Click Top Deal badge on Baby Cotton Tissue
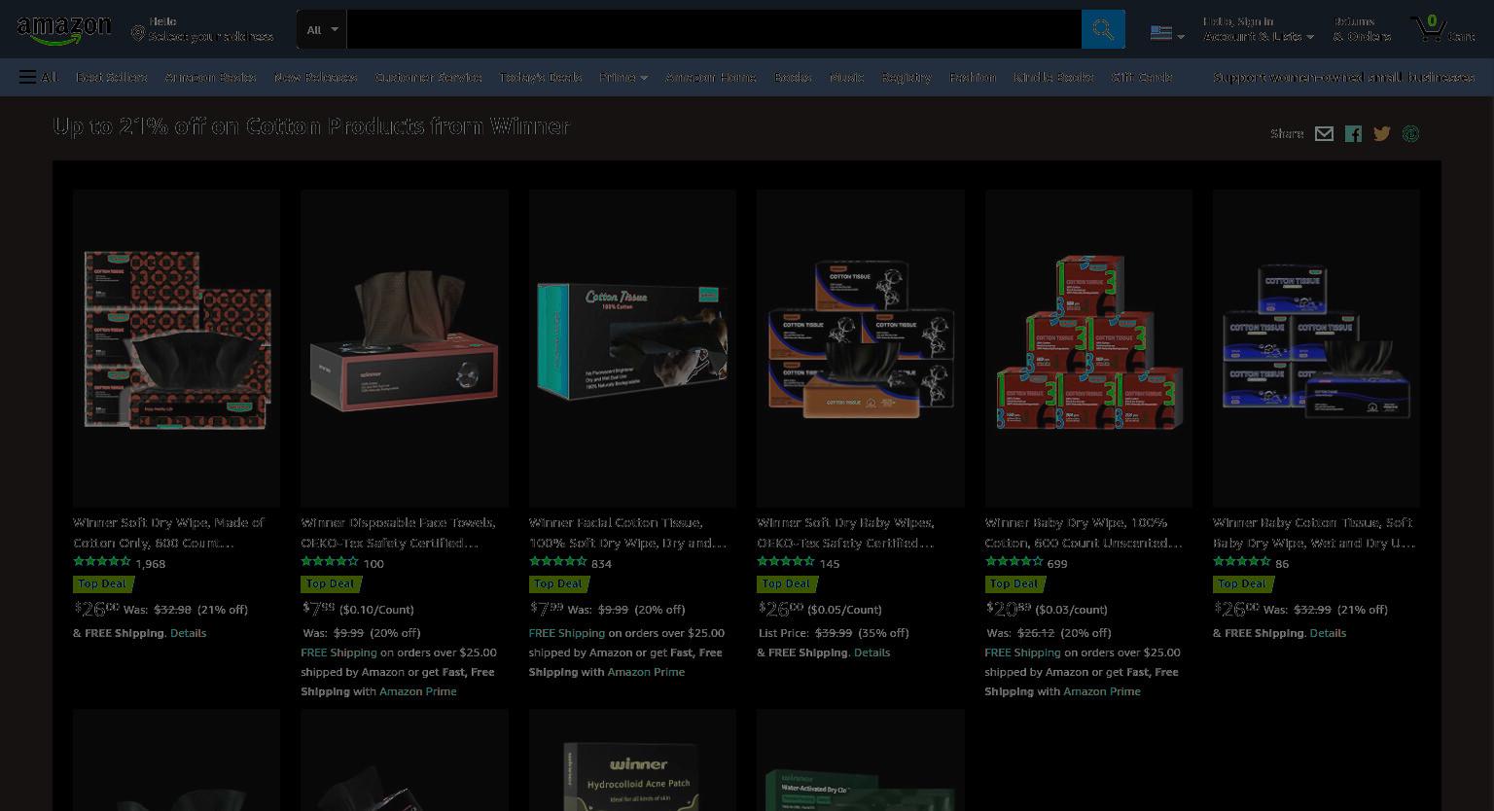 [x=1243, y=583]
